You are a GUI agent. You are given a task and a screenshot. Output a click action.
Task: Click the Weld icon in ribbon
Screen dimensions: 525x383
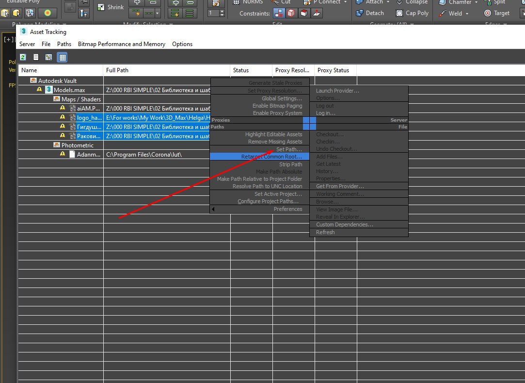(x=443, y=14)
